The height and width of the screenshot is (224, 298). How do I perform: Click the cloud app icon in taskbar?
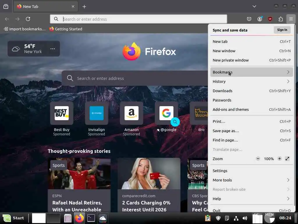click(103, 218)
